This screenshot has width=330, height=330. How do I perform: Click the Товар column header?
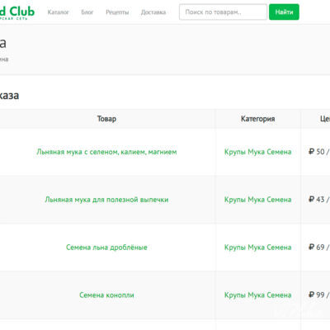[106, 119]
